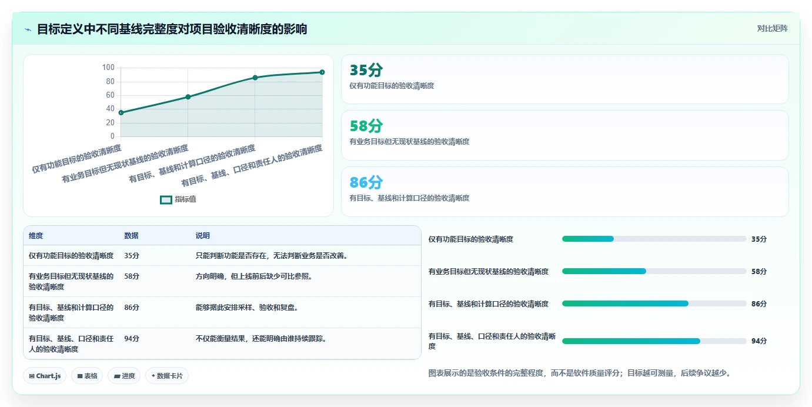Viewport: 812px width, 407px height.
Task: Click the 86分 value in the table
Action: point(132,307)
